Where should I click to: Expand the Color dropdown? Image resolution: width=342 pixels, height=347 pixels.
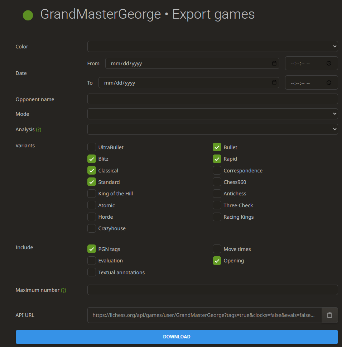click(x=212, y=46)
